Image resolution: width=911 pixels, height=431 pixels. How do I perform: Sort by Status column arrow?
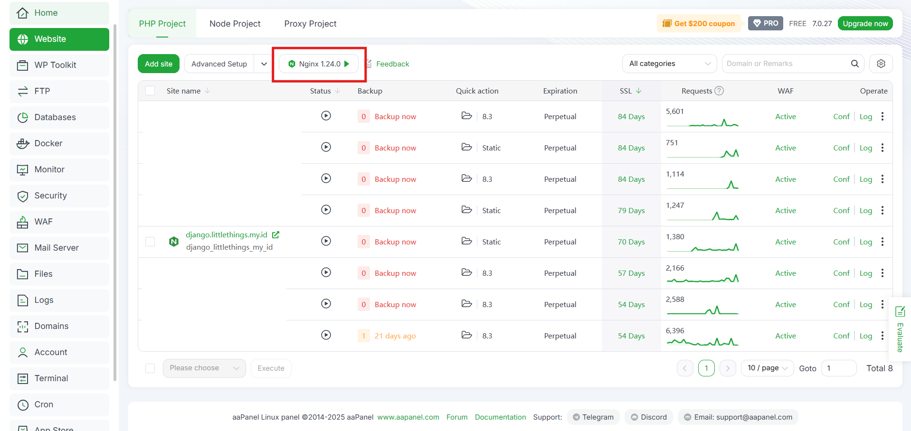click(338, 91)
